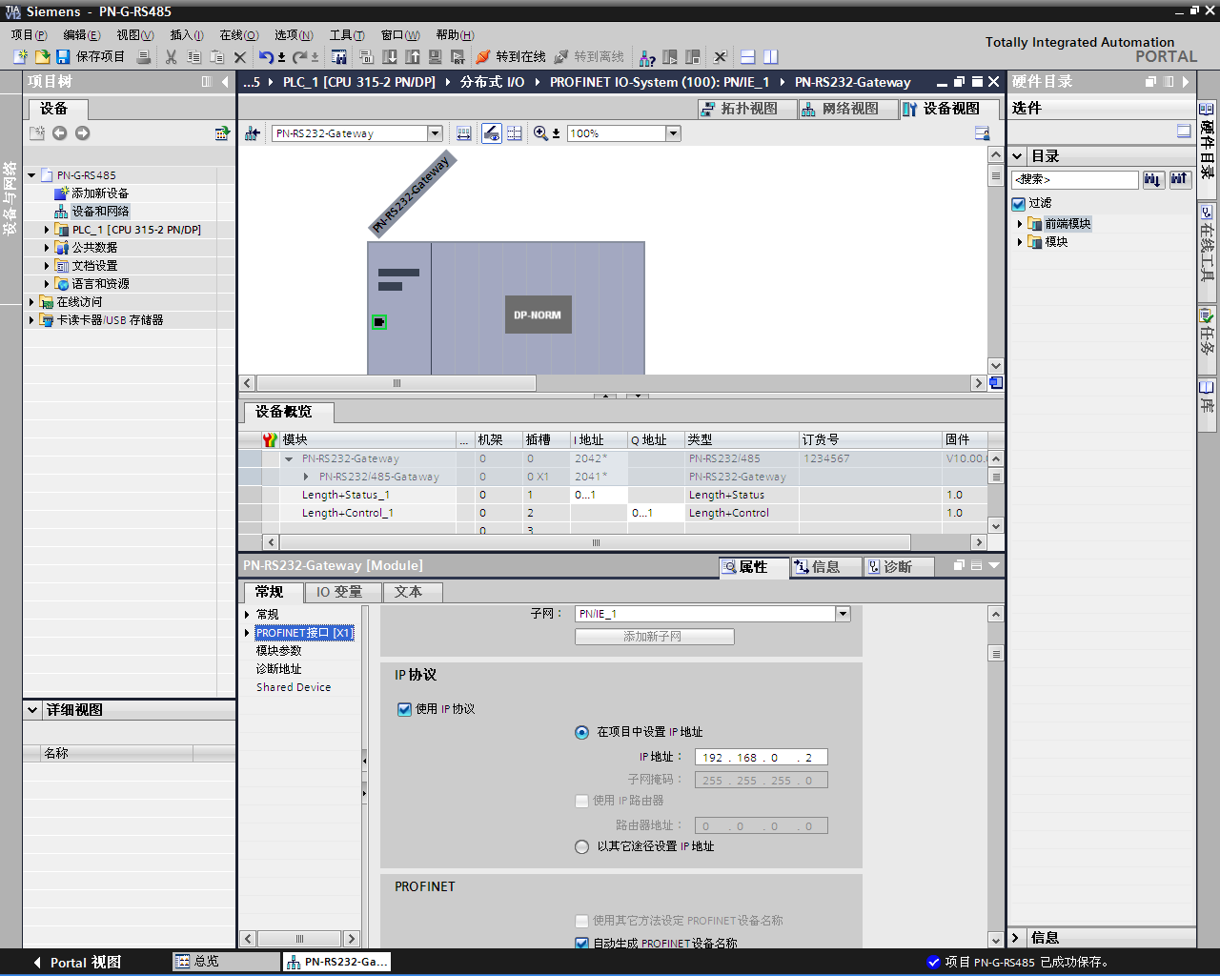The width and height of the screenshot is (1220, 976).
Task: Split editor space horizontally
Action: point(748,57)
